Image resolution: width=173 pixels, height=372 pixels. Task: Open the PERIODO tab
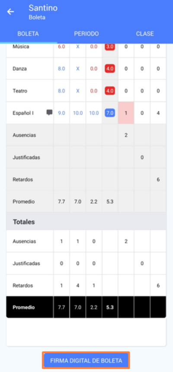[x=86, y=34]
